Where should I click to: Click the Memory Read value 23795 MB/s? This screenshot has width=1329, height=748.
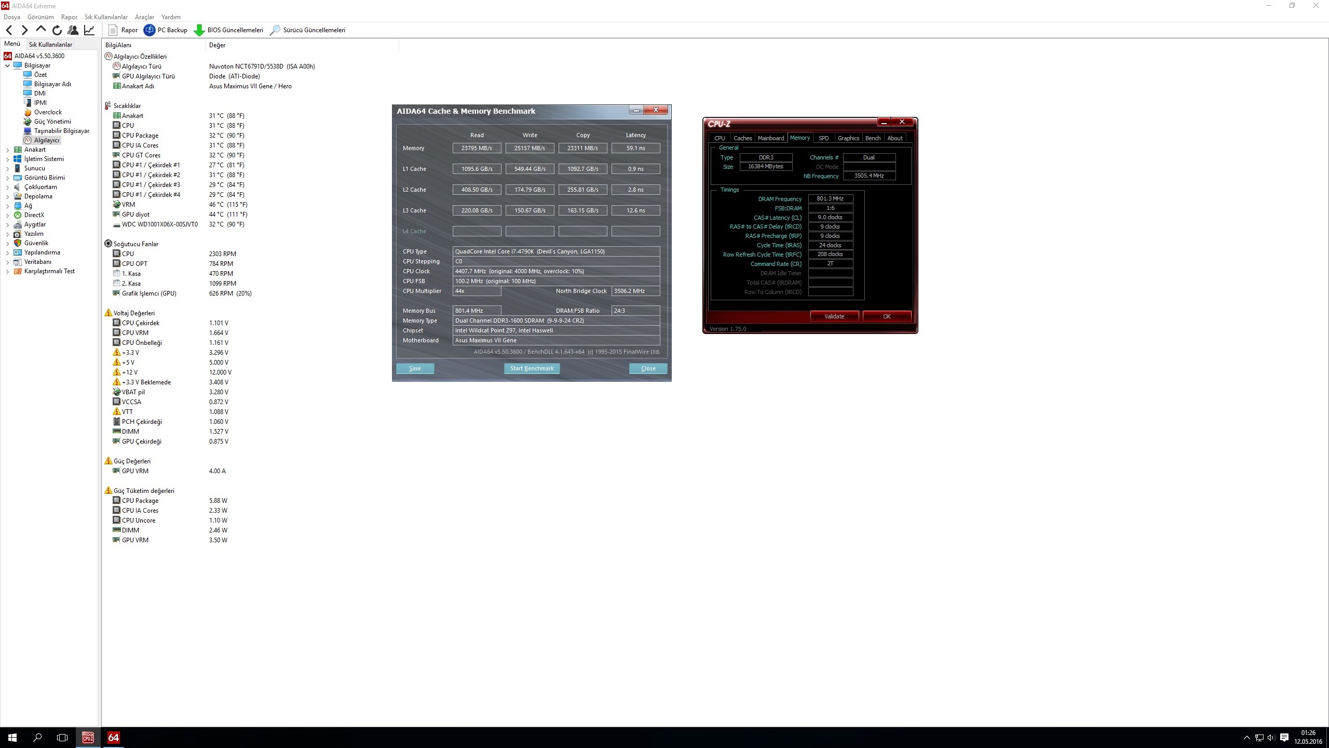click(x=477, y=148)
